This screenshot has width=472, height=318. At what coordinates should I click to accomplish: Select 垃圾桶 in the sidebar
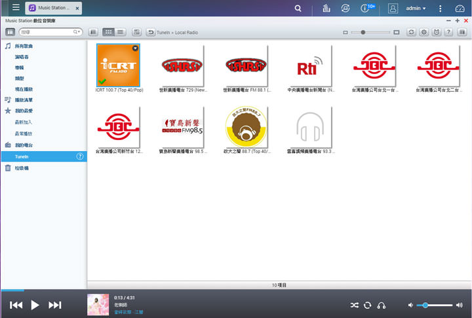pos(22,168)
